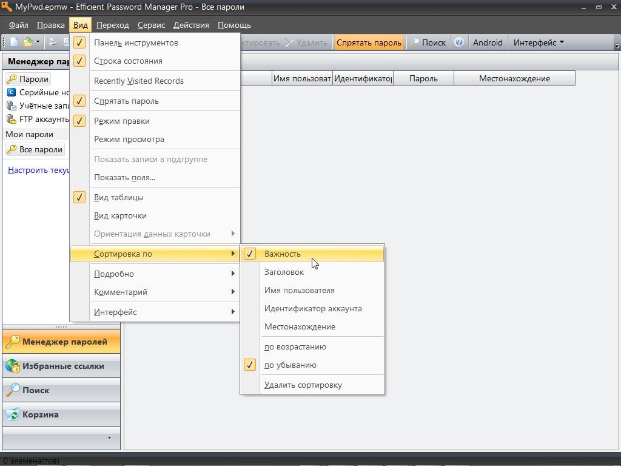Expand the Подробно submenu
This screenshot has width=621, height=466.
[155, 274]
